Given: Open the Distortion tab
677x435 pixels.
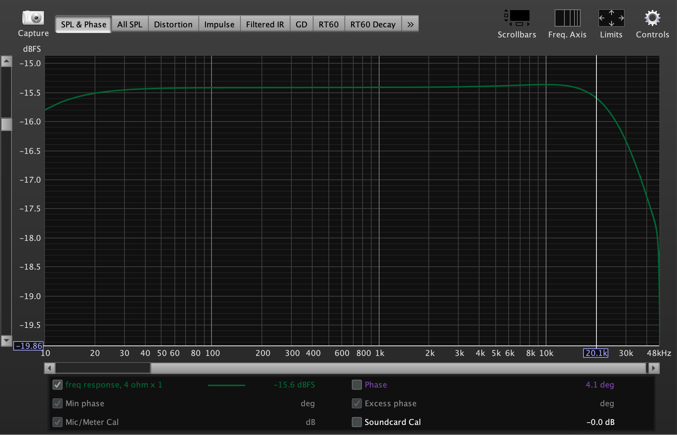Looking at the screenshot, I should 173,24.
